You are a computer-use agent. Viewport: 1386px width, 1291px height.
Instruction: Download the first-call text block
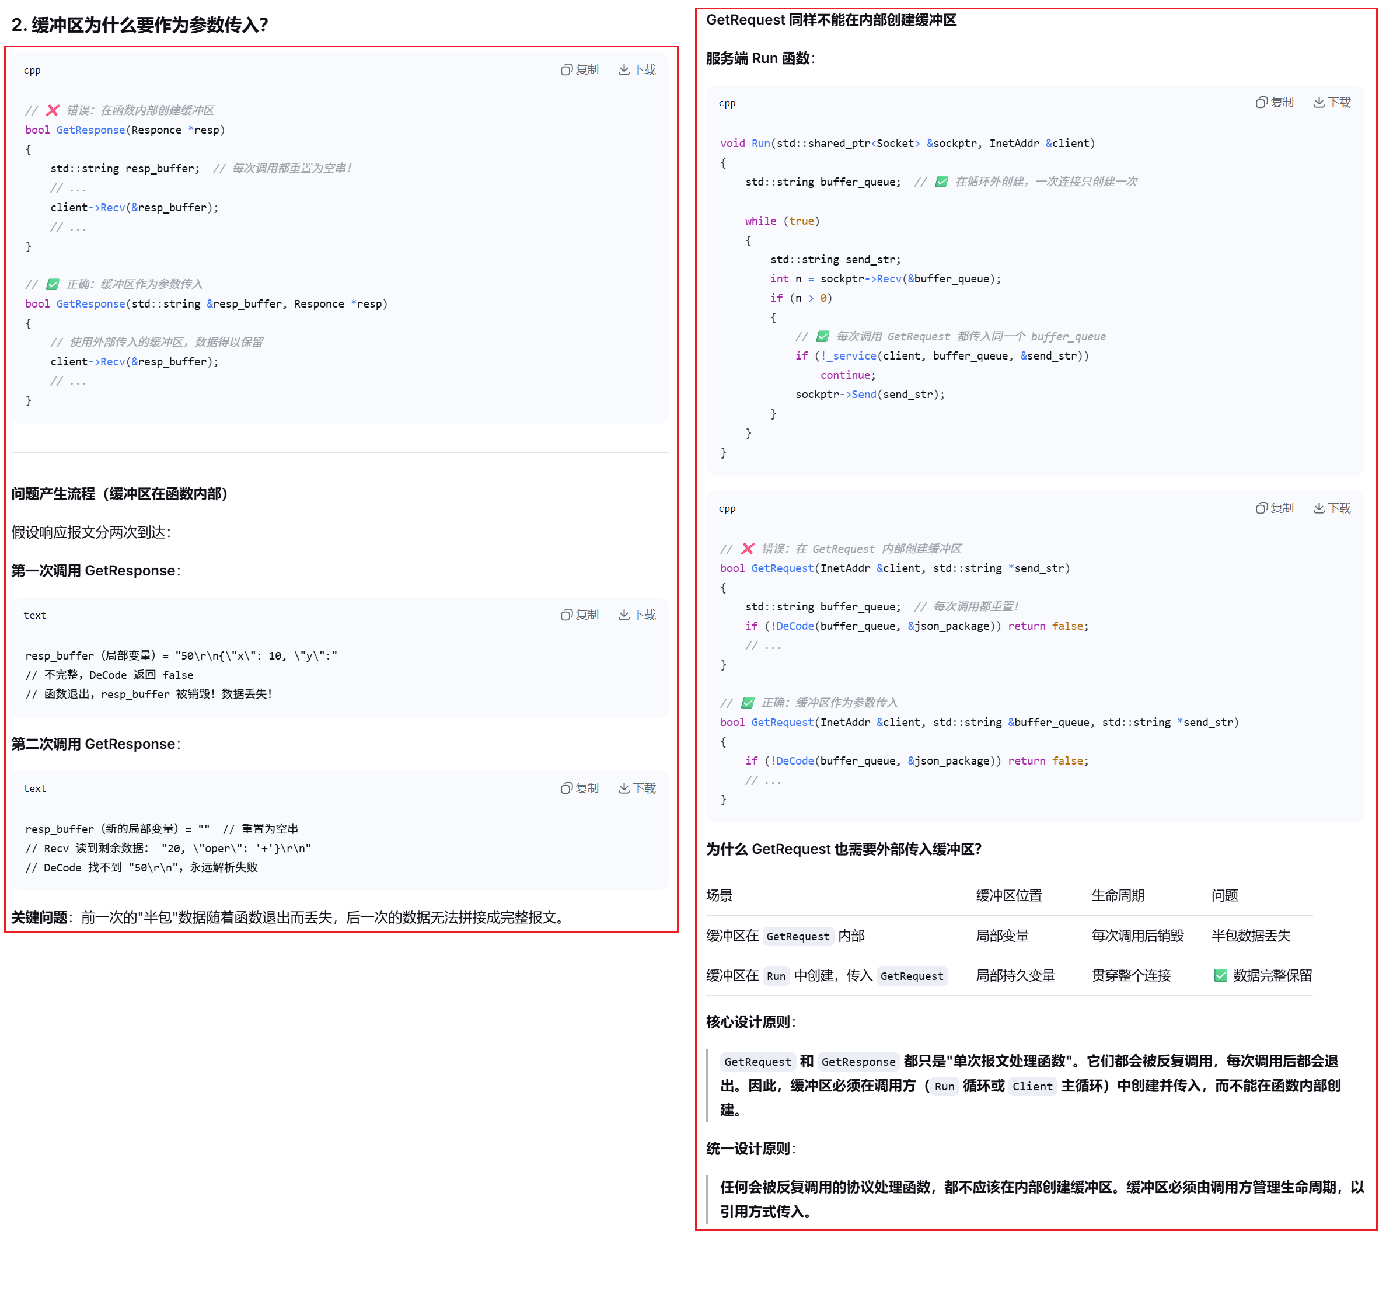637,615
